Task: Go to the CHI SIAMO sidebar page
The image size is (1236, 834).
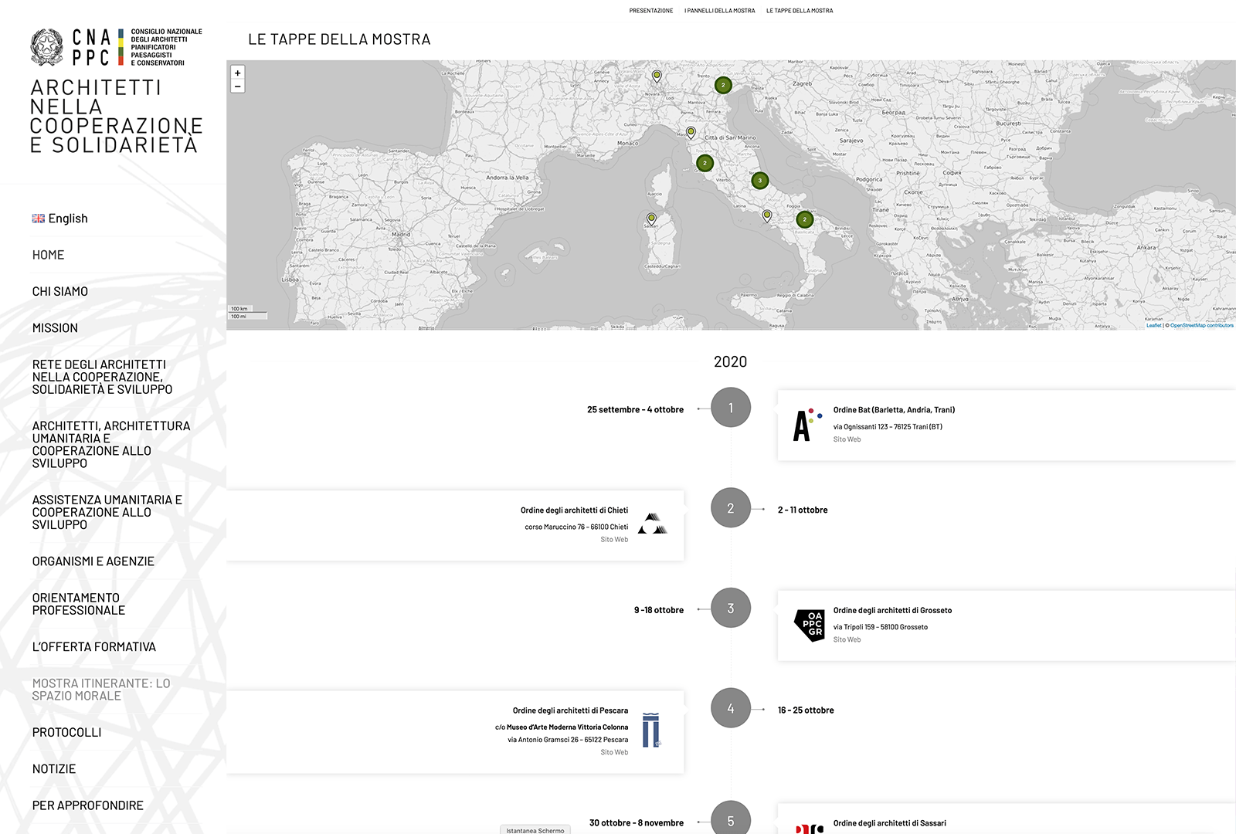Action: click(60, 291)
